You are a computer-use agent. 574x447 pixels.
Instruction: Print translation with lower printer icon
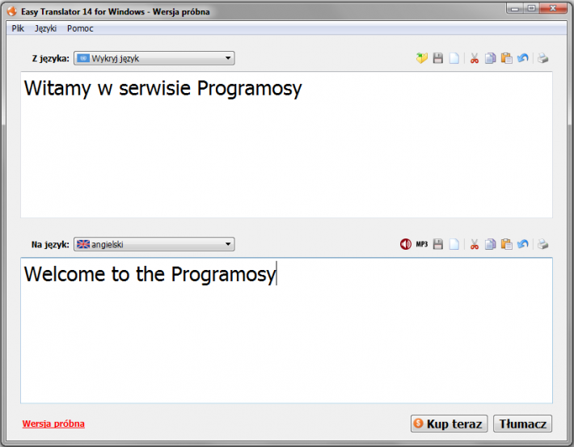pos(543,244)
